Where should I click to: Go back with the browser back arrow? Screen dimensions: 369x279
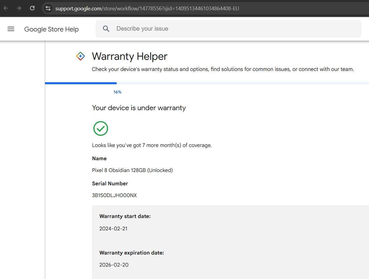pyautogui.click(x=6, y=8)
